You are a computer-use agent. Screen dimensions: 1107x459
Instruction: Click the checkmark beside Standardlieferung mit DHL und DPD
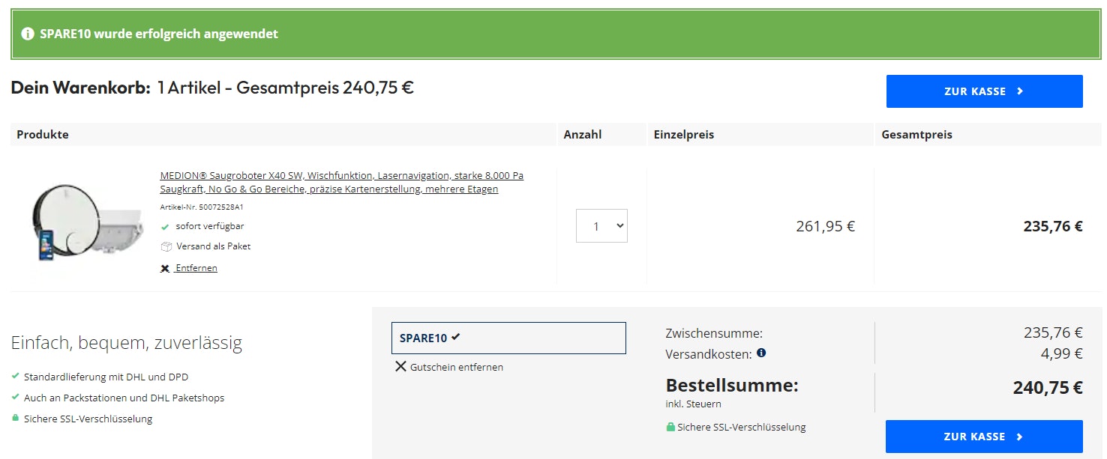tap(15, 377)
